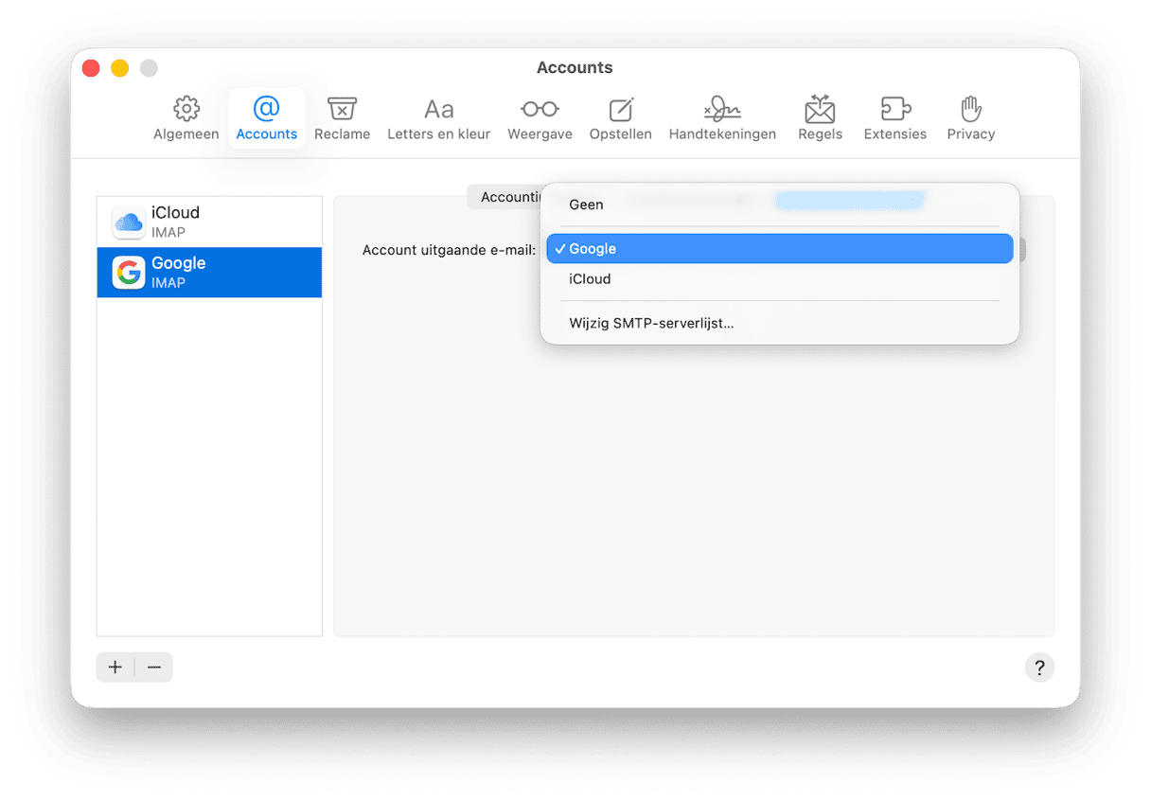Open the Reclame junk mail settings
1151x801 pixels.
pos(342,116)
